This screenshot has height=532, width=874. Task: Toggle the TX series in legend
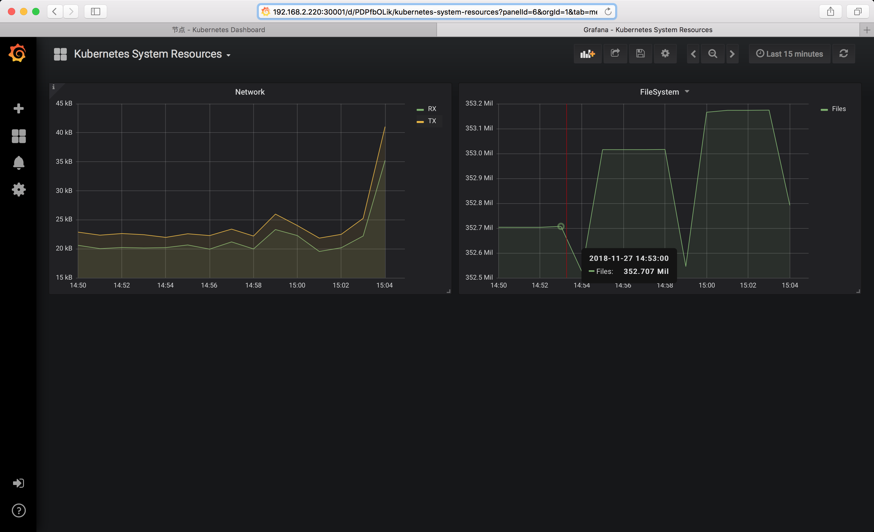432,121
